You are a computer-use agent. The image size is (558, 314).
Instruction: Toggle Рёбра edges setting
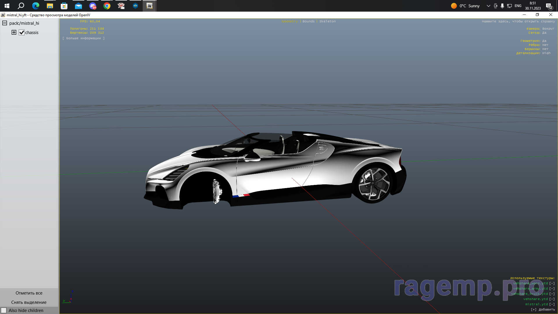pyautogui.click(x=545, y=45)
